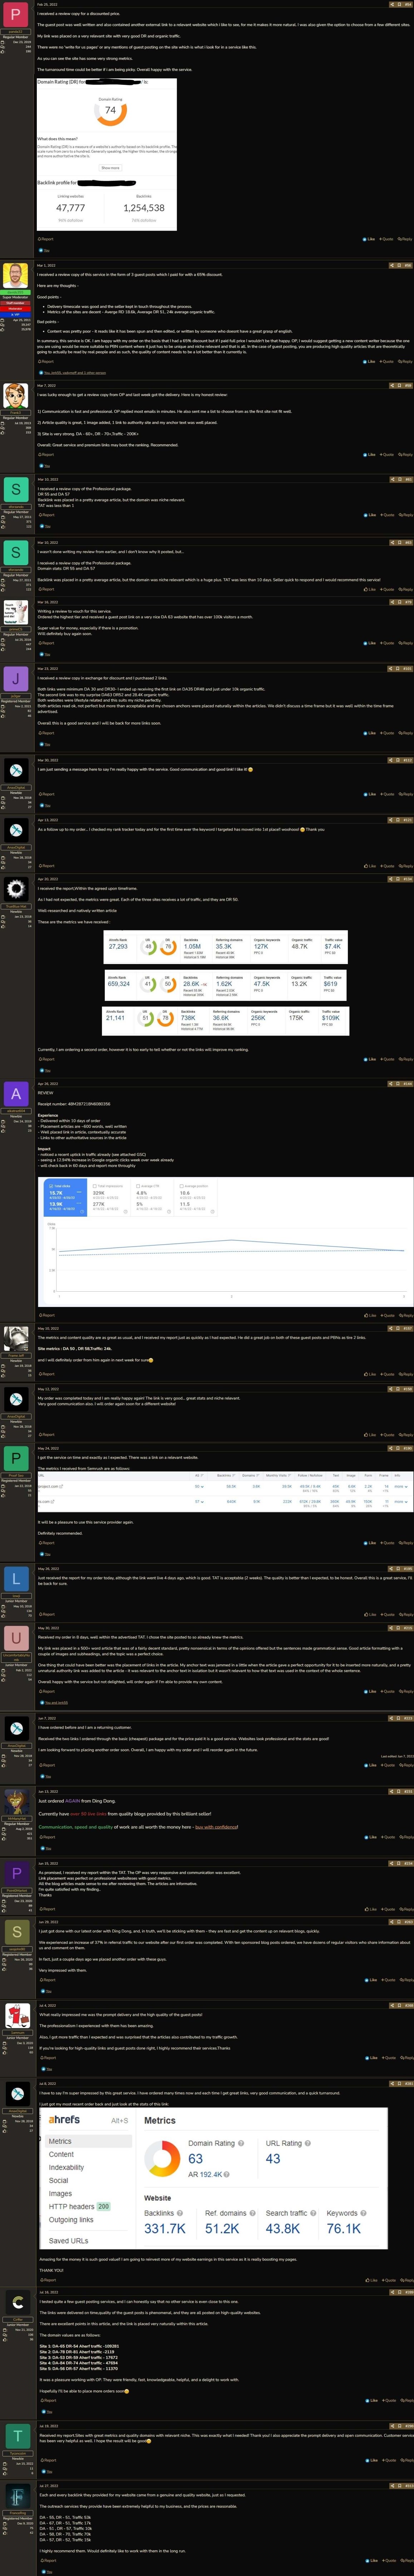This screenshot has width=414, height=2576.
Task: Report the Feb 25, 2022 post
Action: click(x=46, y=239)
